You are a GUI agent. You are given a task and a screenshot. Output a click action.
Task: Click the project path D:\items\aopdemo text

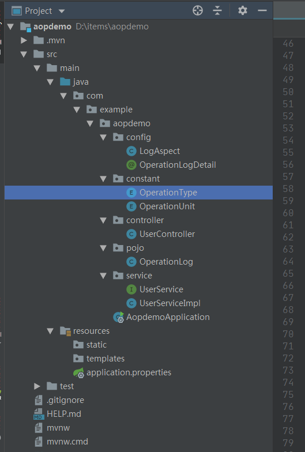[x=112, y=27]
